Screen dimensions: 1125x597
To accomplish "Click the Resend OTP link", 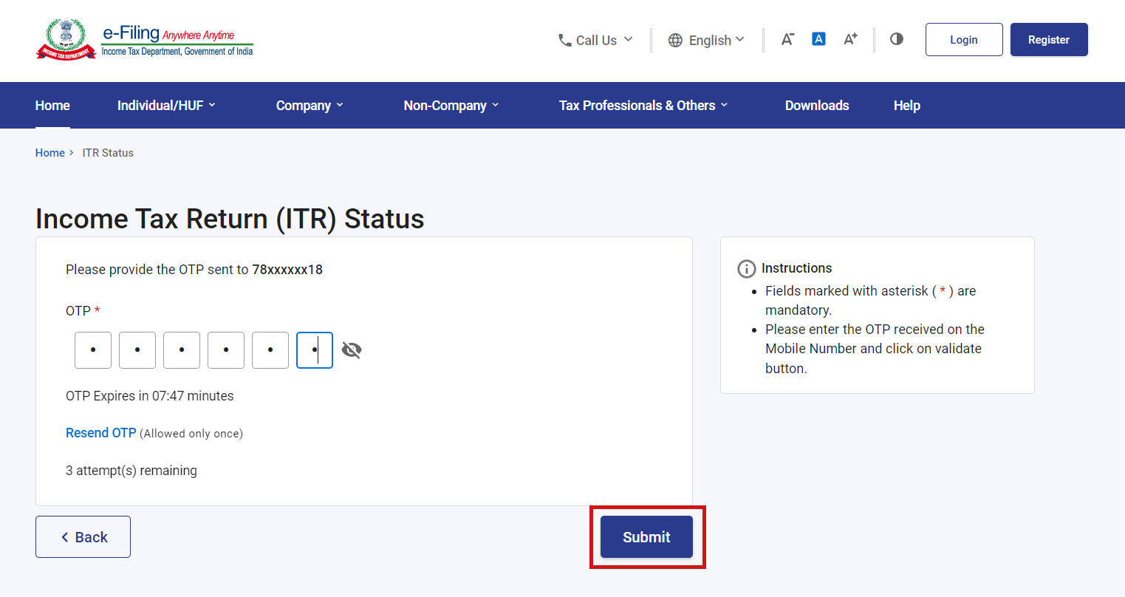I will [100, 432].
